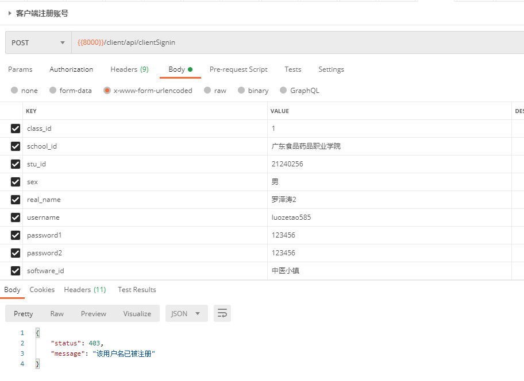Expand the 客户端注册账号 request title arrow

pos(10,13)
